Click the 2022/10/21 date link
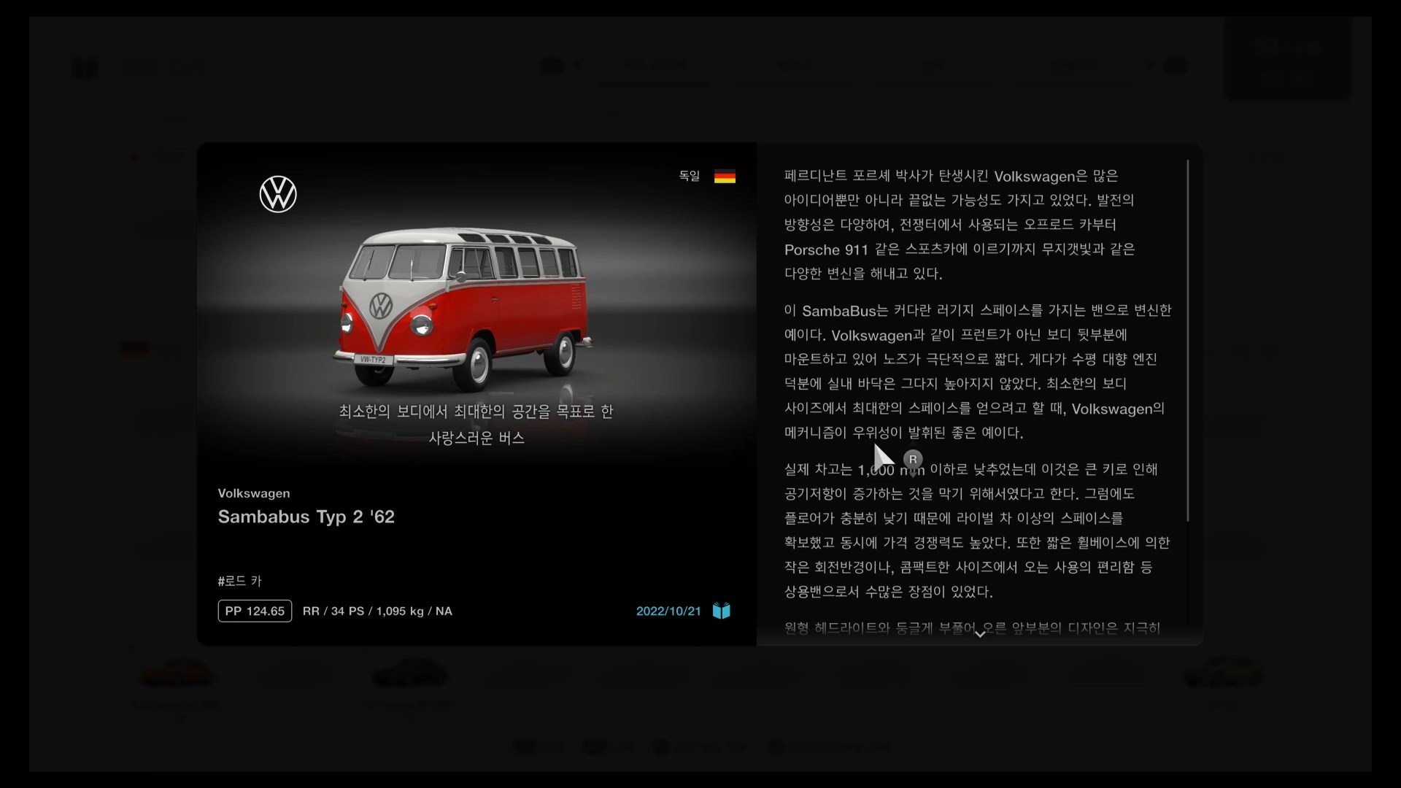The height and width of the screenshot is (788, 1401). [x=668, y=611]
